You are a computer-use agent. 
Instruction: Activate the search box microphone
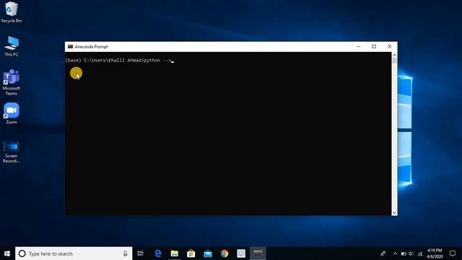pyautogui.click(x=125, y=253)
